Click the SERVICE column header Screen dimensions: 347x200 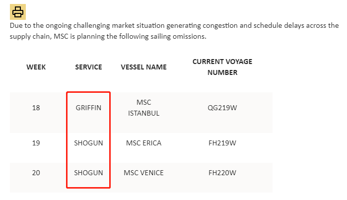[89, 67]
